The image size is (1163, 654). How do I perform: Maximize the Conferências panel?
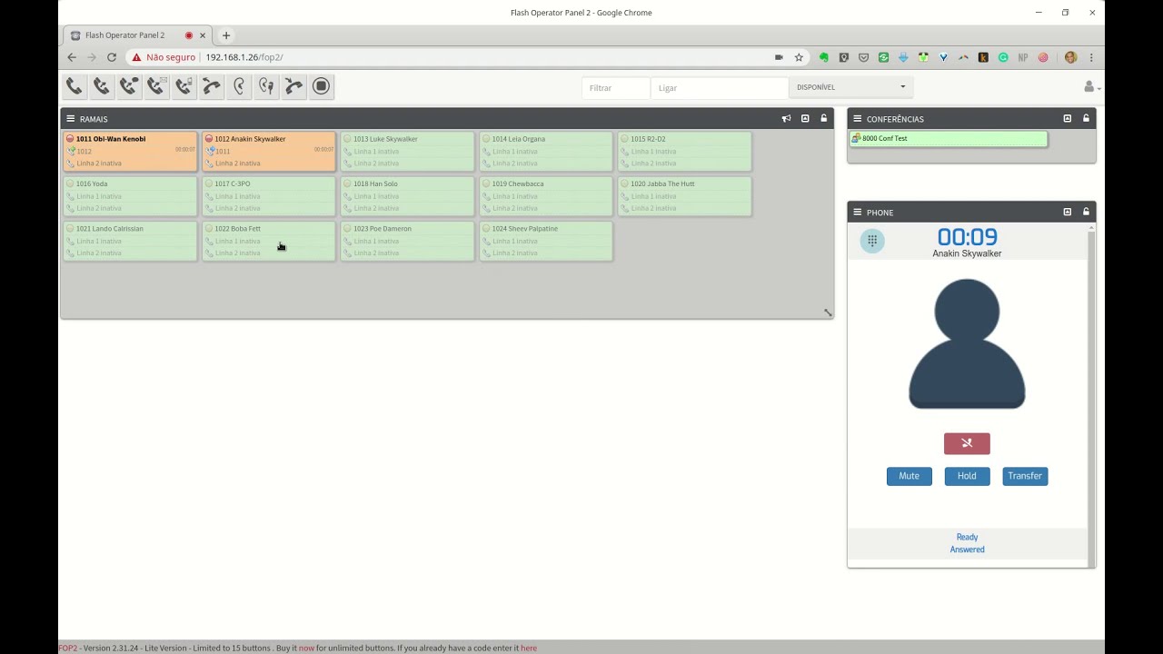pyautogui.click(x=1068, y=119)
